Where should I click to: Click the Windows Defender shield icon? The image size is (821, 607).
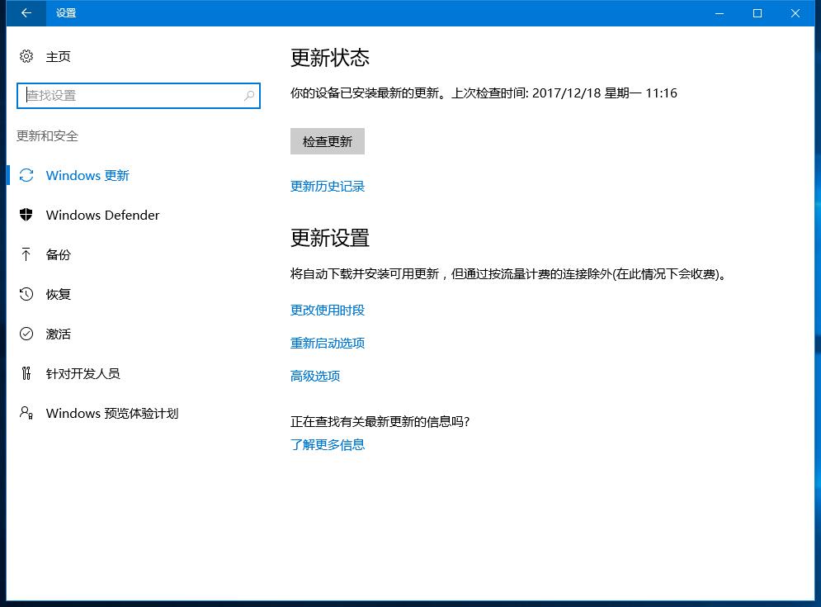point(26,215)
